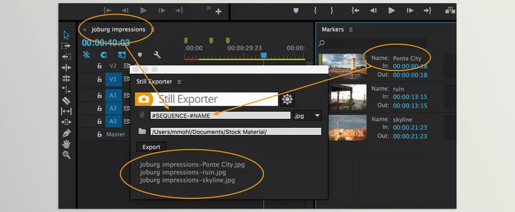Screen dimensions: 515x212
Task: Click the ruin marker name text
Action: pyautogui.click(x=399, y=89)
